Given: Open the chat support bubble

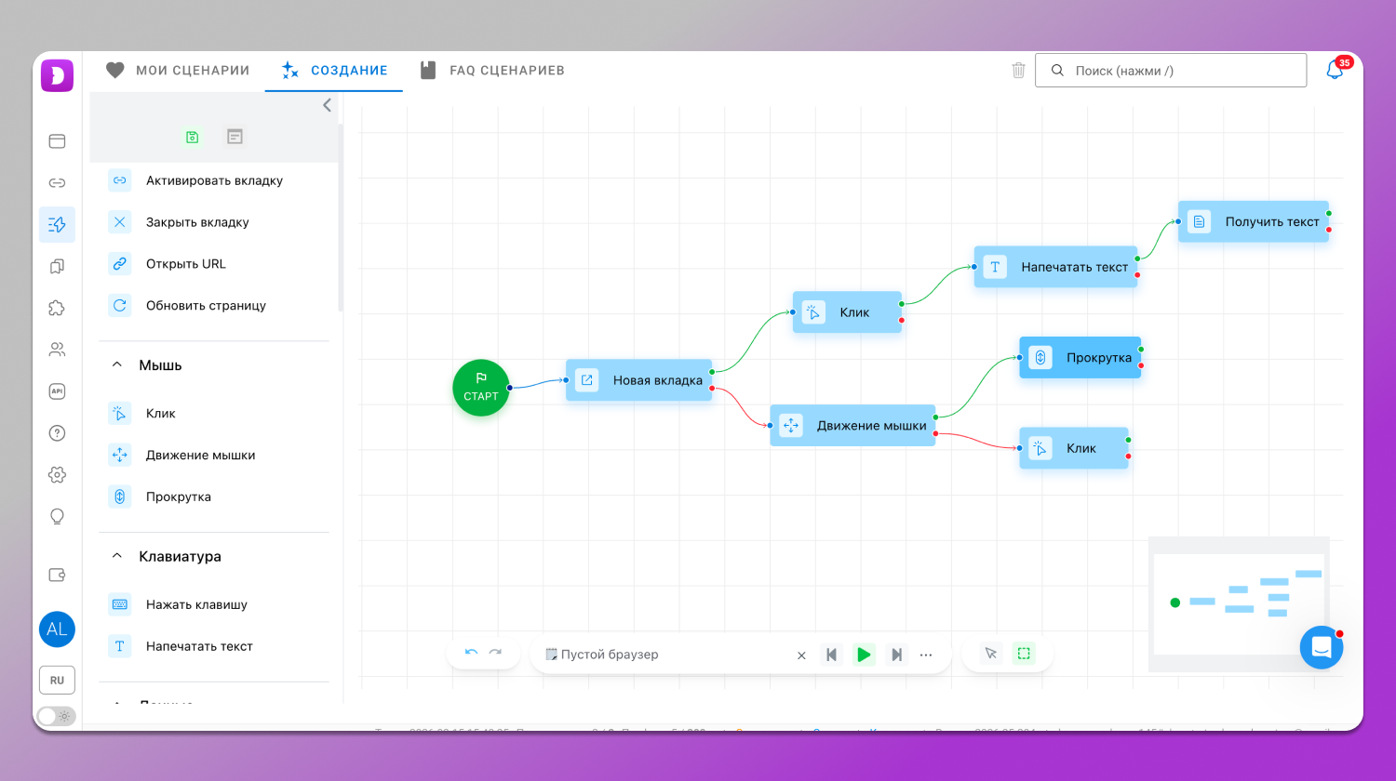Looking at the screenshot, I should 1321,647.
